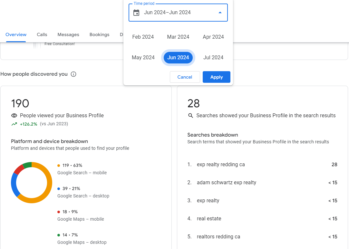This screenshot has width=349, height=249.
Task: Click 'Google Search – mobile' label
Action: click(82, 173)
